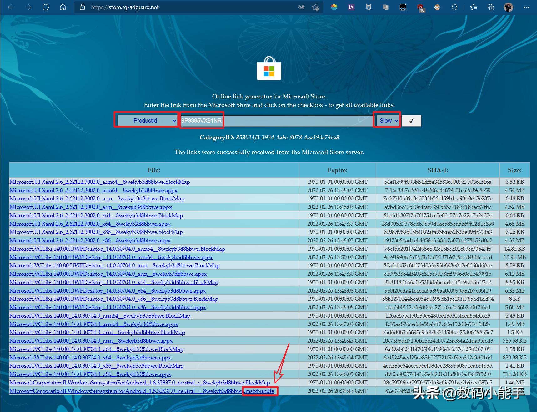Click the checkmark checkbox to fetch links
This screenshot has height=412, width=537.
point(412,121)
